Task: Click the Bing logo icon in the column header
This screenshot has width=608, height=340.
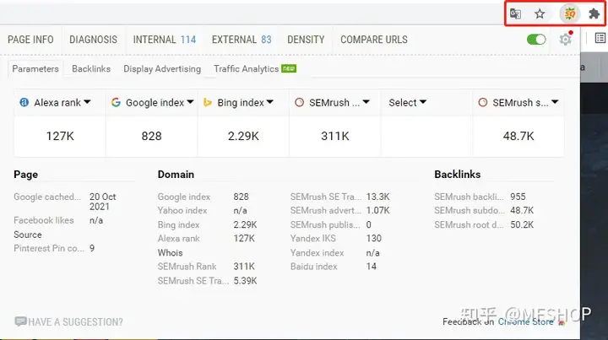Action: (x=207, y=103)
